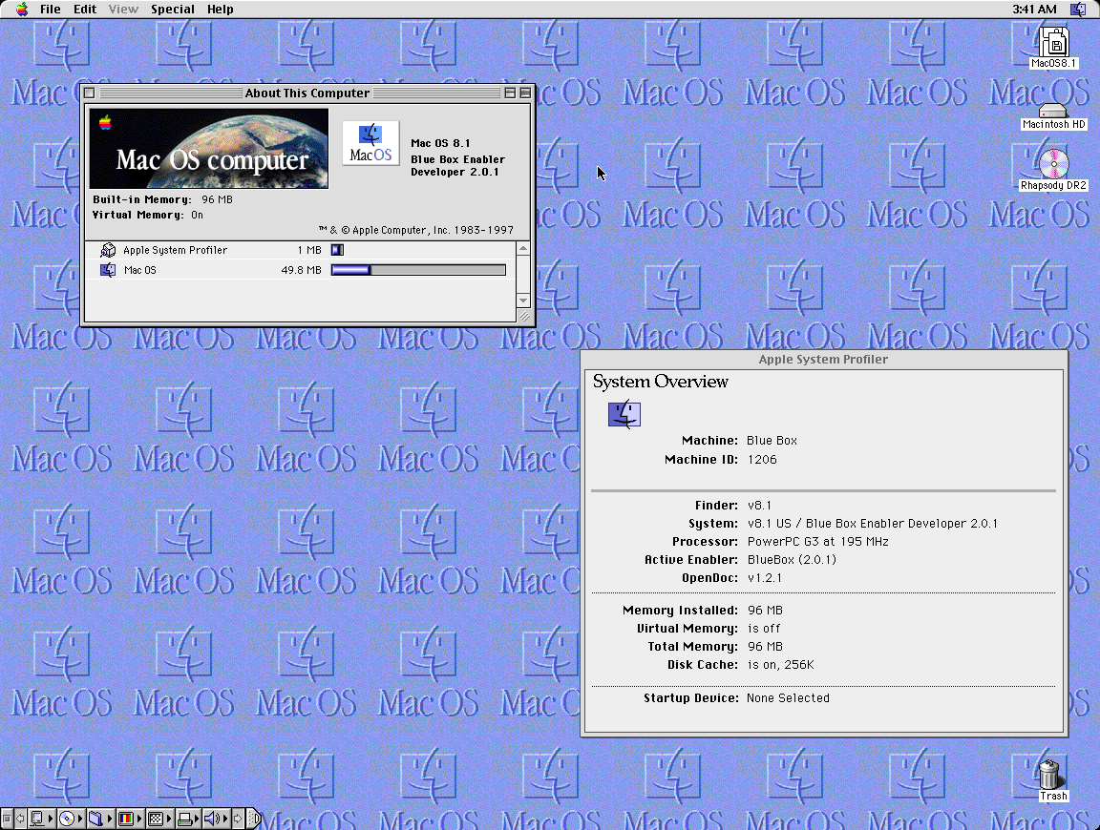Click the Mac OS logo in About window
The width and height of the screenshot is (1100, 830).
click(x=370, y=143)
